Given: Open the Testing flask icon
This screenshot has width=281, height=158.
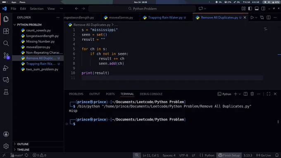Looking at the screenshot, I should [x=6, y=92].
